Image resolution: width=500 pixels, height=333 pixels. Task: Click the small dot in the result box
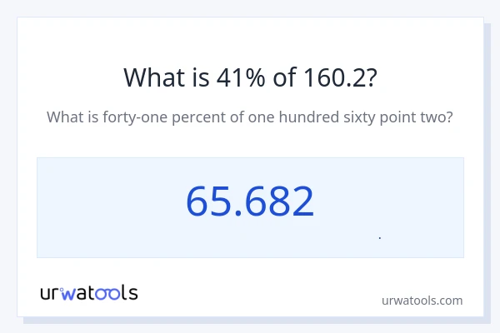380,238
